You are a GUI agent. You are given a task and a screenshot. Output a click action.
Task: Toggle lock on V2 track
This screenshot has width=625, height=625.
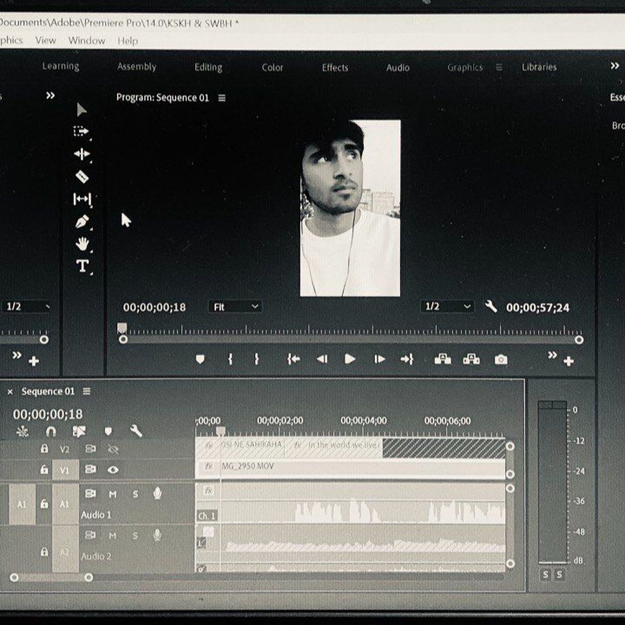click(x=44, y=449)
